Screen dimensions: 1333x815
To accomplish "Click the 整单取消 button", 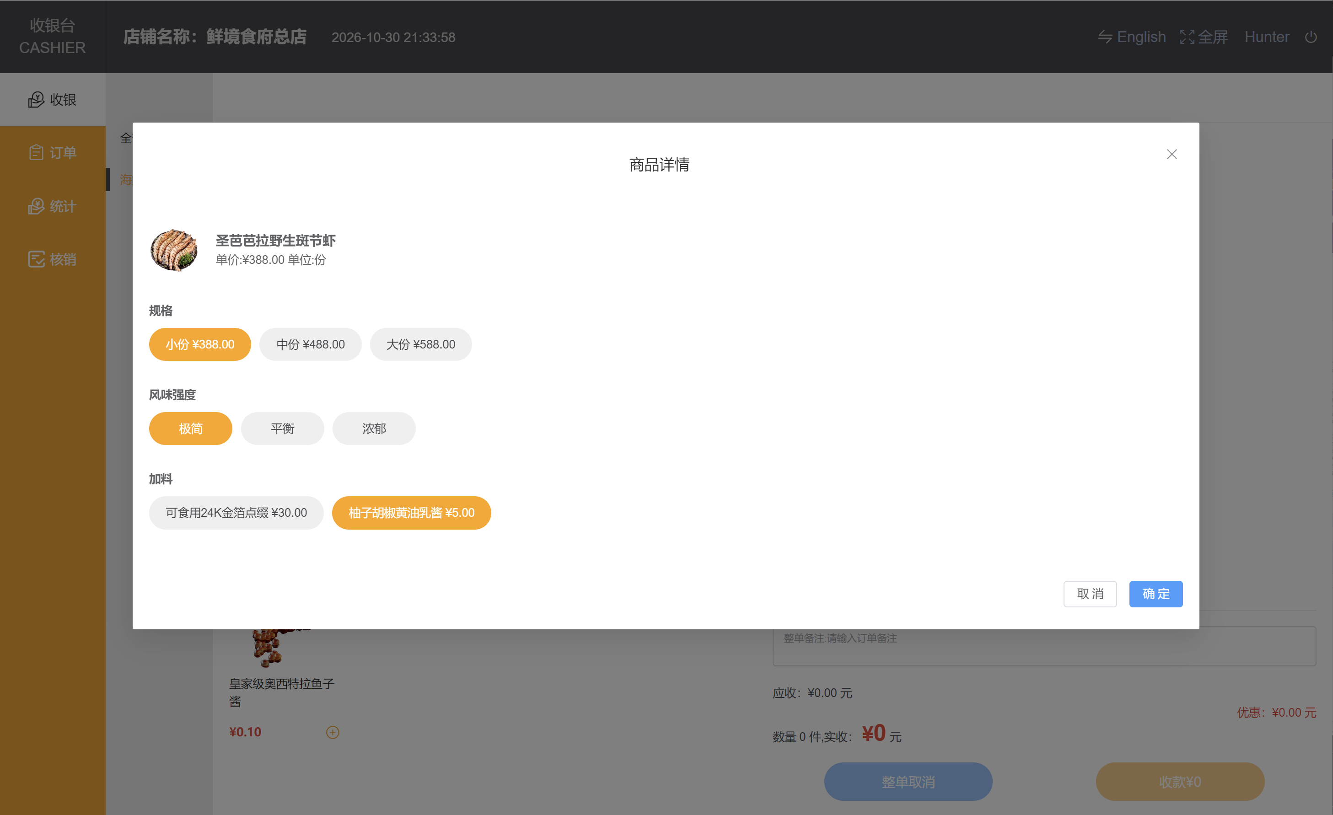I will point(908,782).
